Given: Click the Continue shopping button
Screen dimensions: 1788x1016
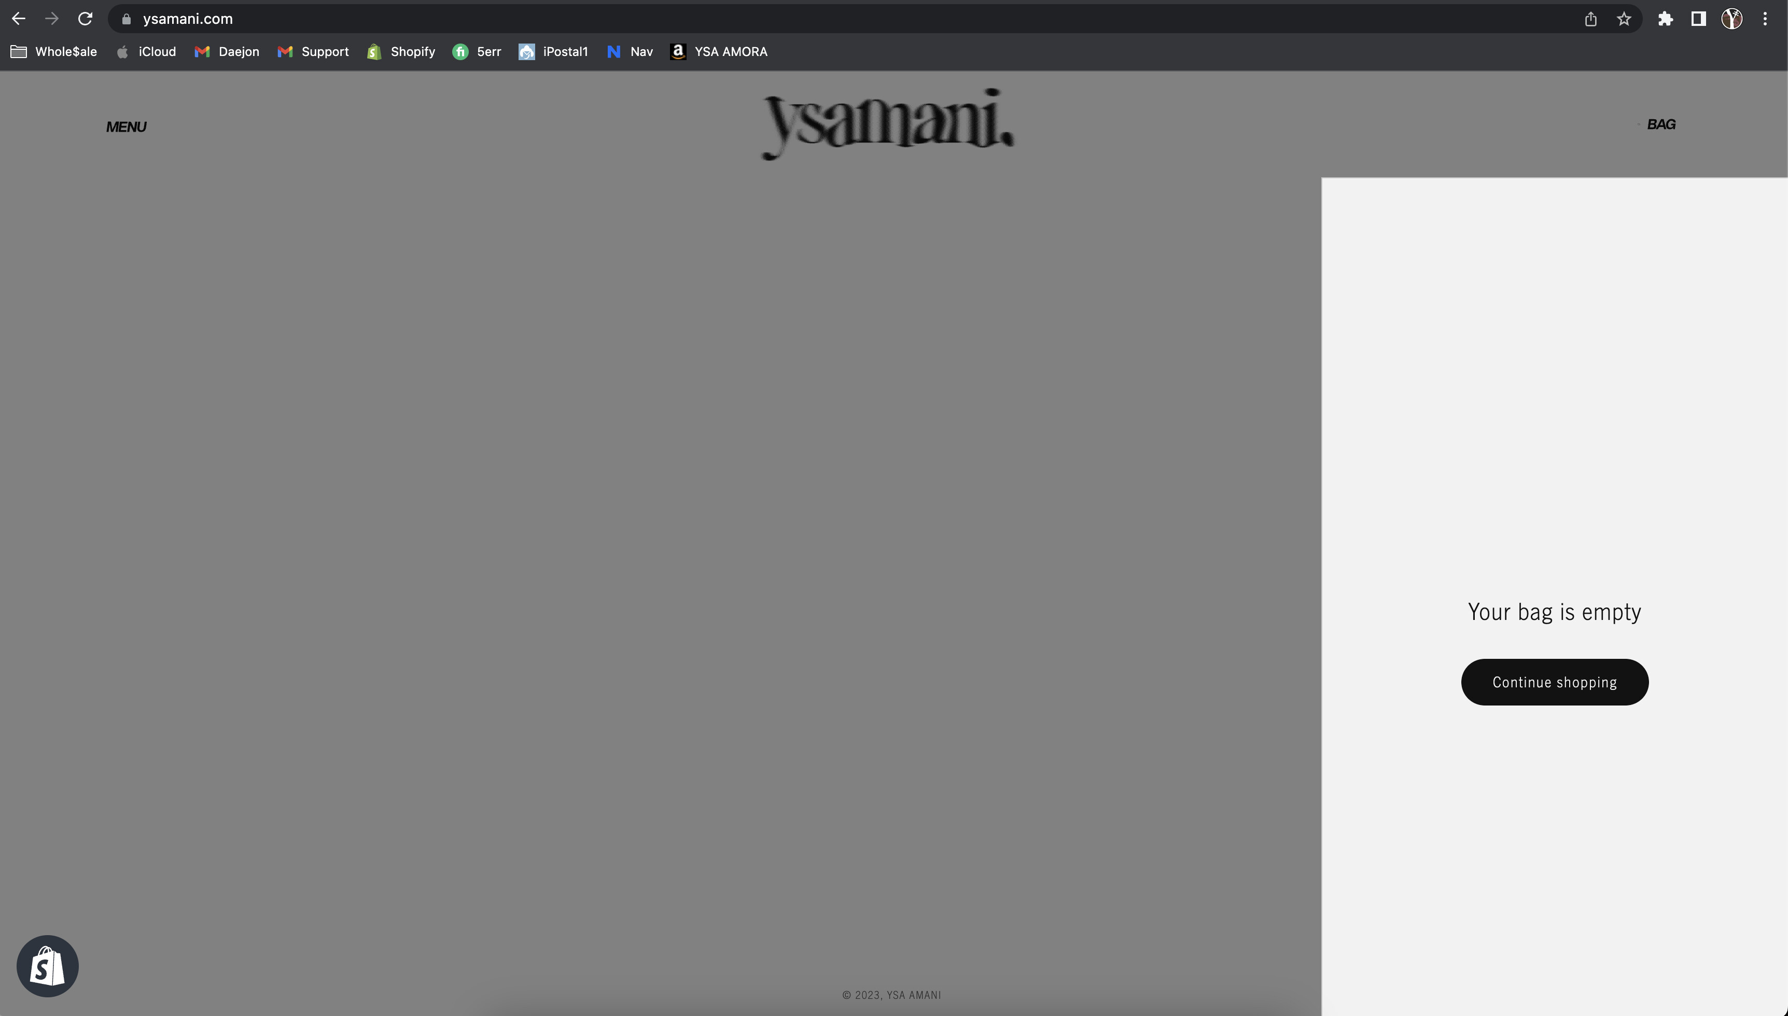Looking at the screenshot, I should (1555, 682).
